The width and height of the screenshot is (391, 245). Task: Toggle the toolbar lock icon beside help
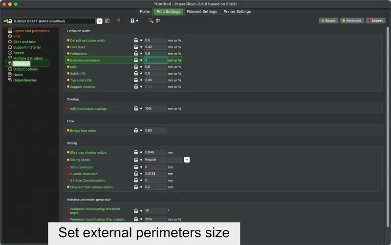132,20
